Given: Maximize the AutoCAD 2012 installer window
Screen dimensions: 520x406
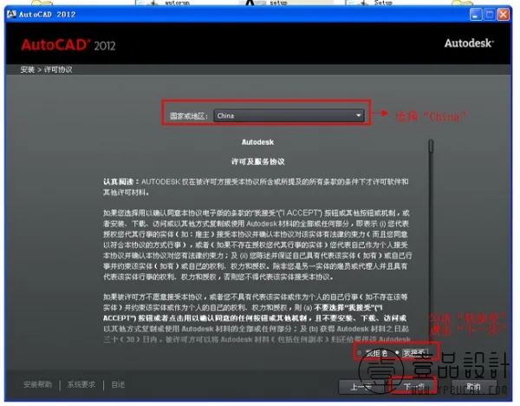Looking at the screenshot, I should 489,15.
